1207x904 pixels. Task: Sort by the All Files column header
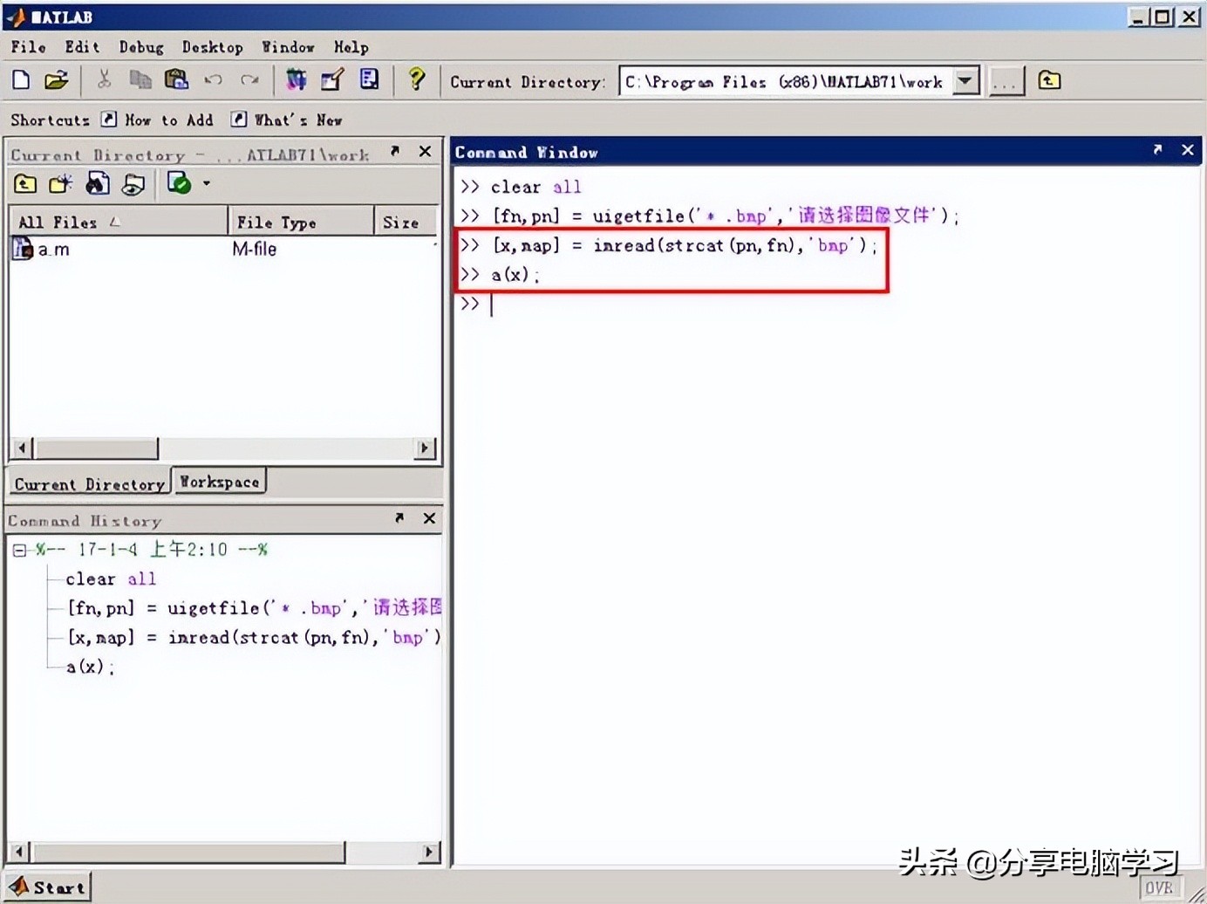[x=118, y=222]
